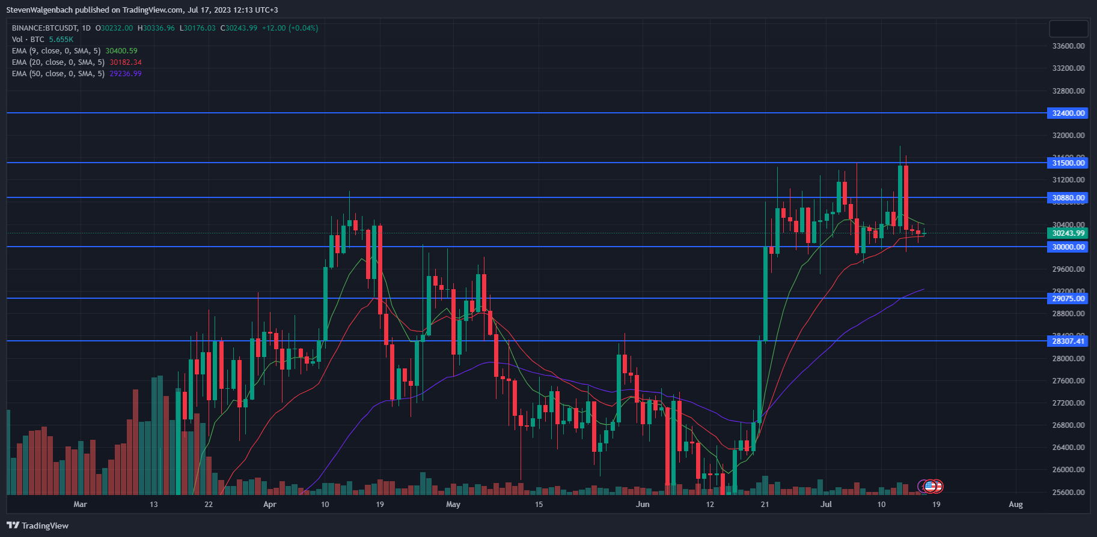This screenshot has height=537, width=1097.
Task: Click the 30400.00 price axis tick
Action: click(x=1069, y=224)
